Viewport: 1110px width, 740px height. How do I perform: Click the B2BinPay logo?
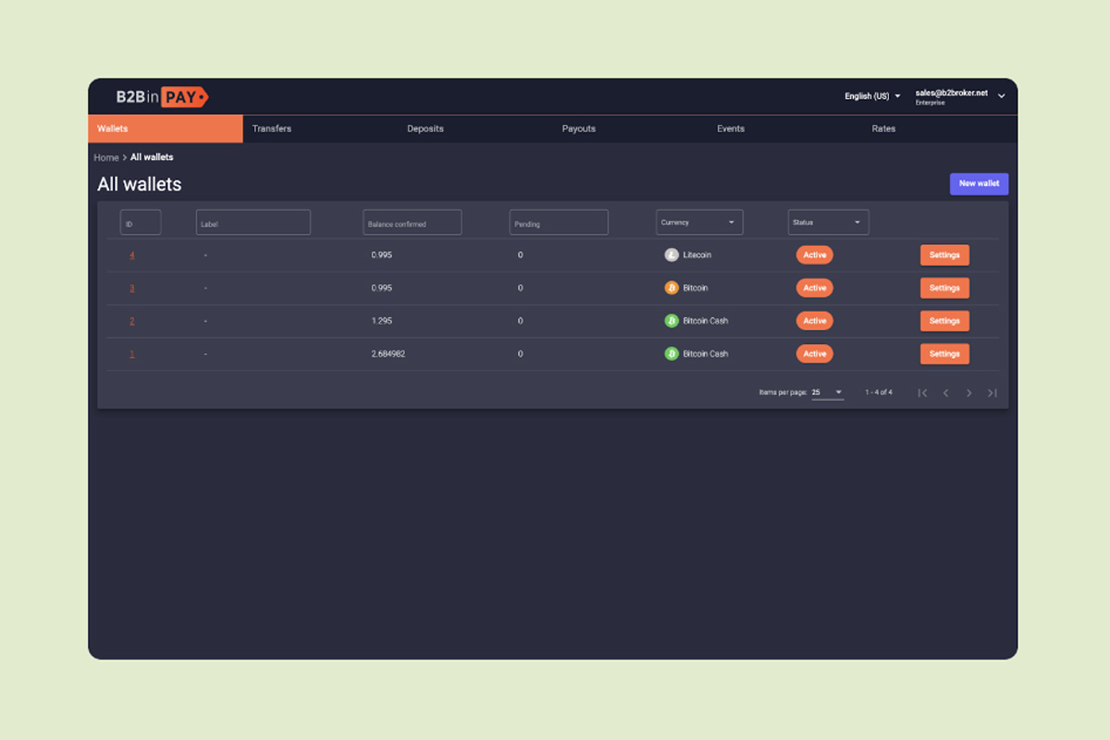click(x=162, y=96)
